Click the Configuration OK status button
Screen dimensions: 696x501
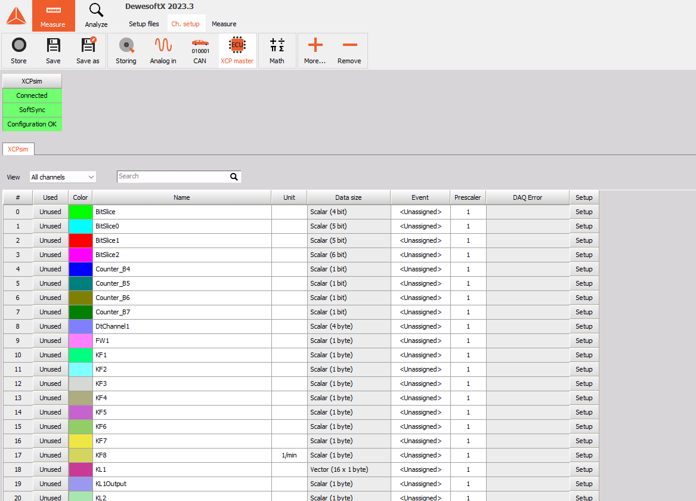click(32, 124)
